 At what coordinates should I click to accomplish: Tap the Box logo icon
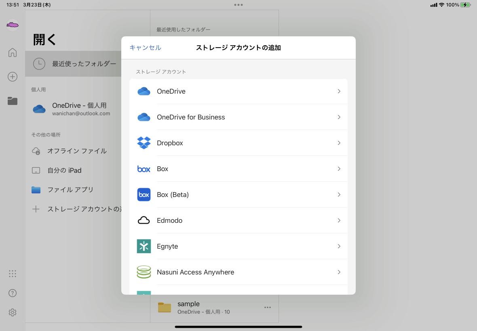[144, 169]
